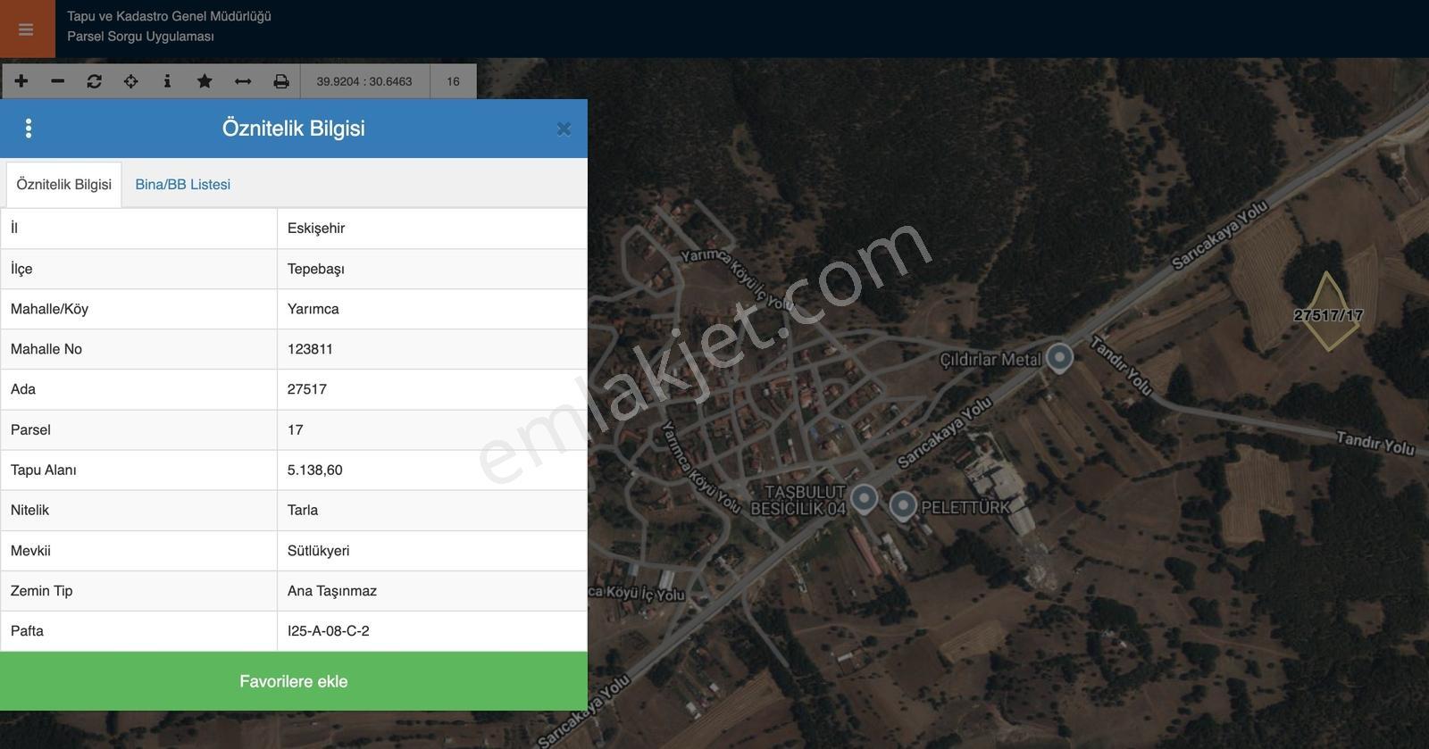Image resolution: width=1429 pixels, height=749 pixels.
Task: Zoom in with the plus tool
Action: (x=21, y=81)
